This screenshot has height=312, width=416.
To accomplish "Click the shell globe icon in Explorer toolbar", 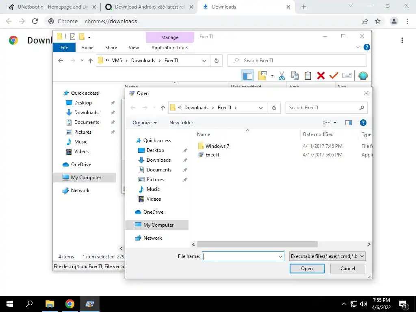I will pos(363,76).
